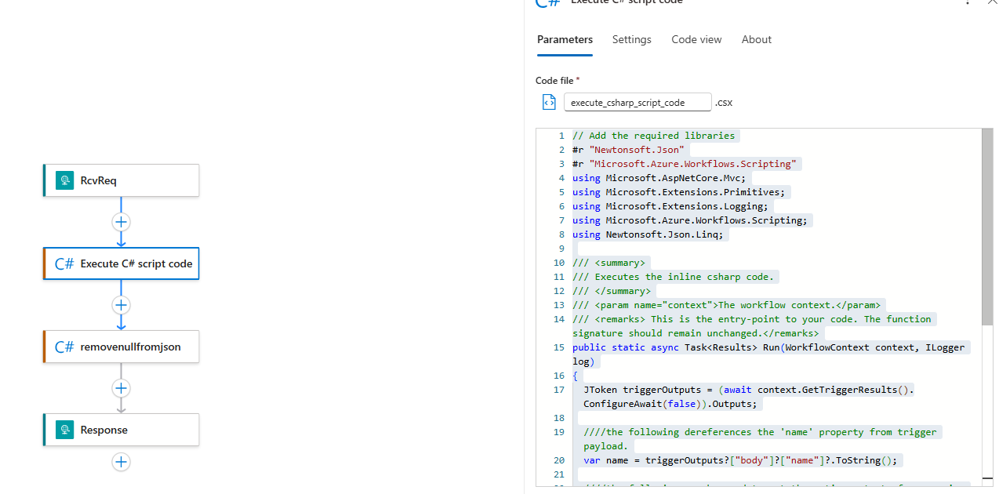Image resolution: width=999 pixels, height=494 pixels.
Task: Click 'using Microsoft.Extensions.Logging;' line
Action: click(x=670, y=206)
